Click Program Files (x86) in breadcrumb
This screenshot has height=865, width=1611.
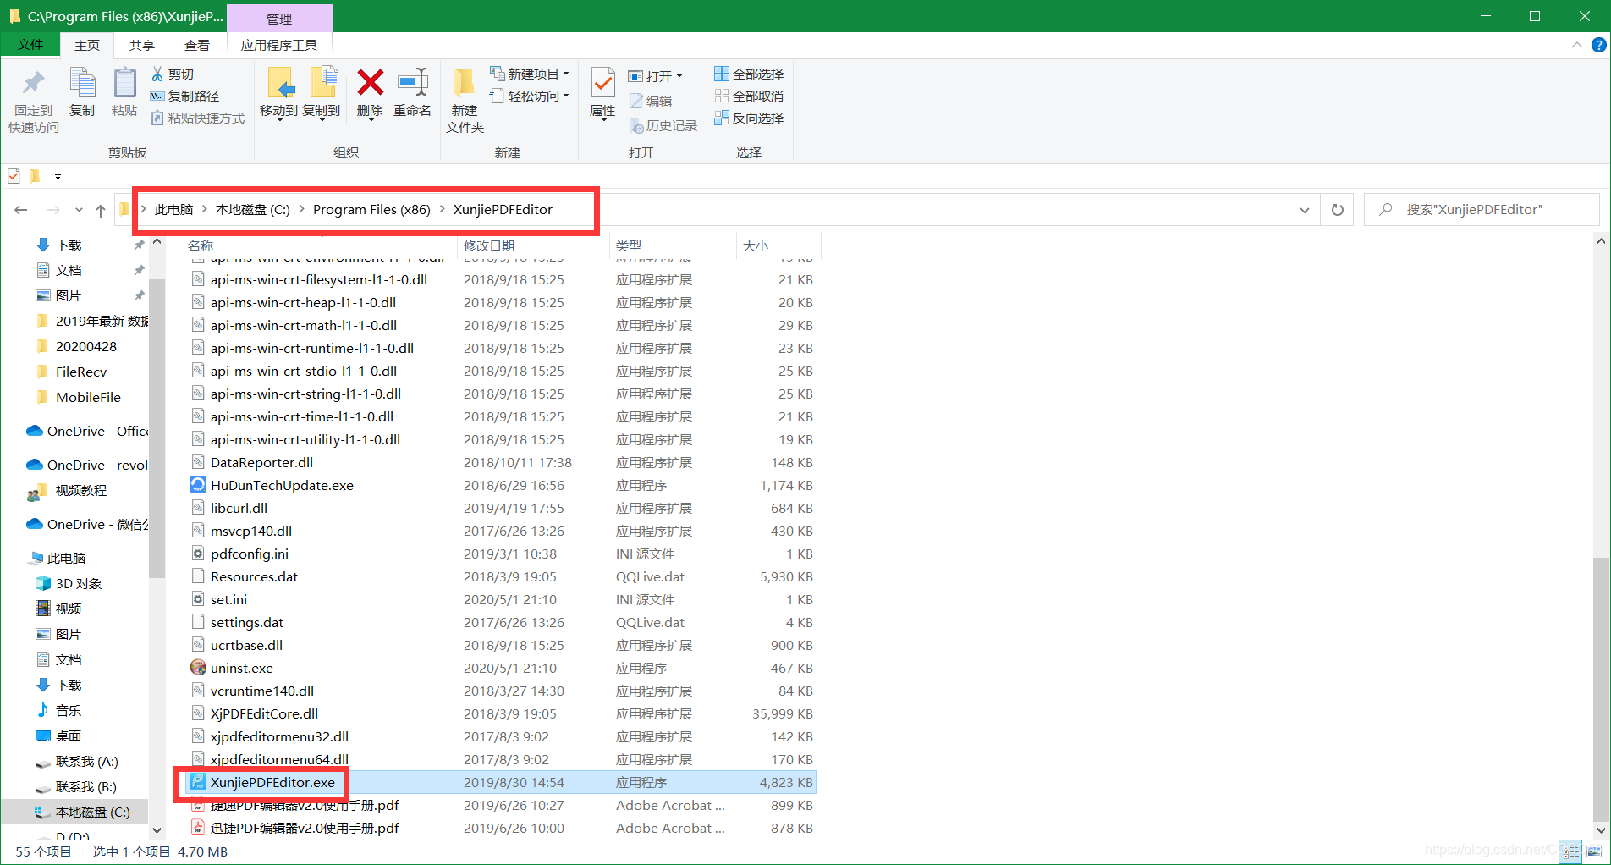pos(371,210)
